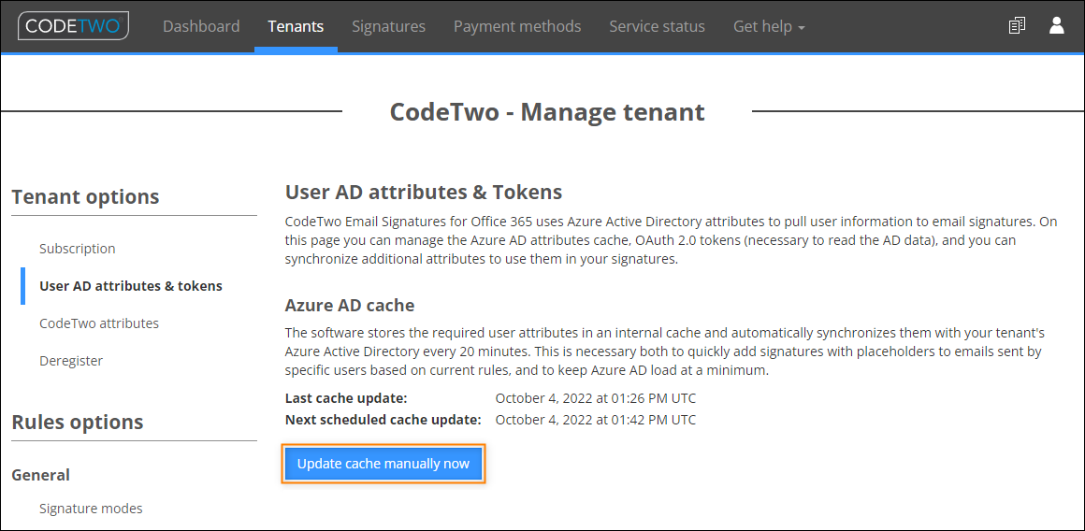Open Subscription in Tenant options

(x=78, y=249)
